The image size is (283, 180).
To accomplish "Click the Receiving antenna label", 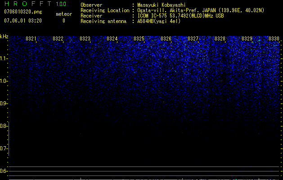I will coord(103,21).
